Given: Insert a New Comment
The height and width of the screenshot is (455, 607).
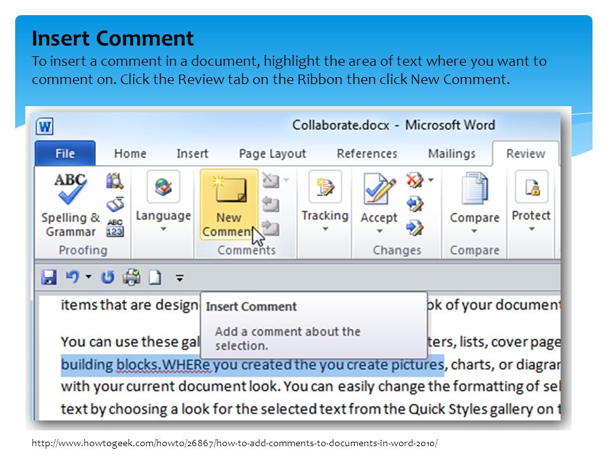Looking at the screenshot, I should 229,204.
